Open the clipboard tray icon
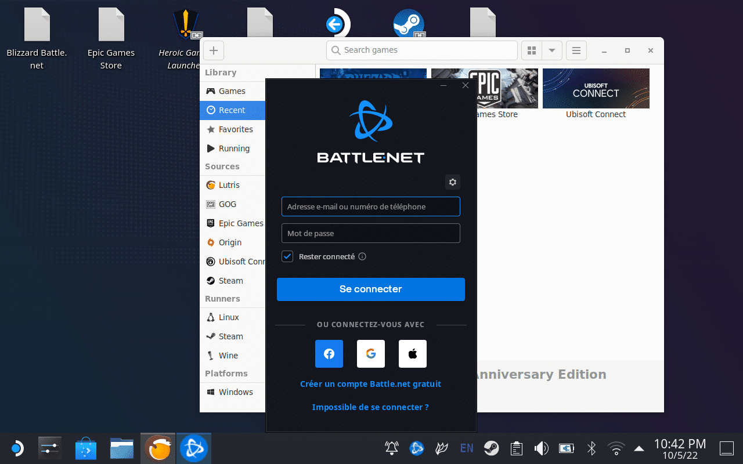Image resolution: width=743 pixels, height=464 pixels. (x=516, y=448)
